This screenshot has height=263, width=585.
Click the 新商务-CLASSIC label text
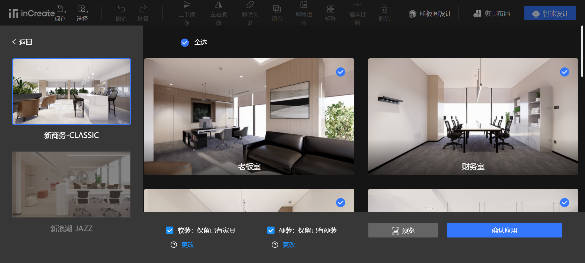pos(72,135)
